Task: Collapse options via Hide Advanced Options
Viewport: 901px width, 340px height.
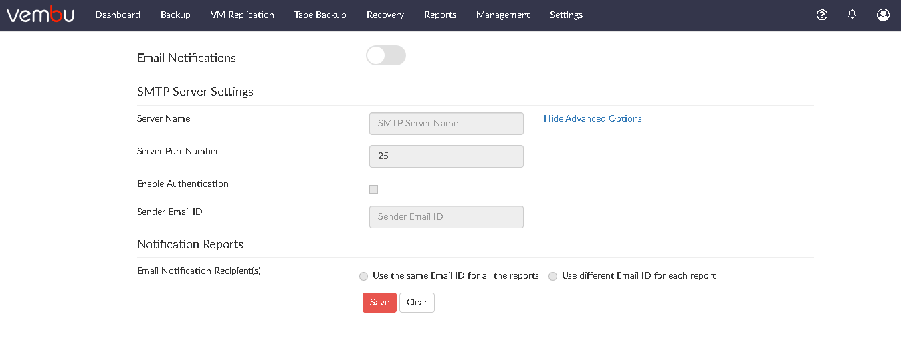Action: coord(593,118)
